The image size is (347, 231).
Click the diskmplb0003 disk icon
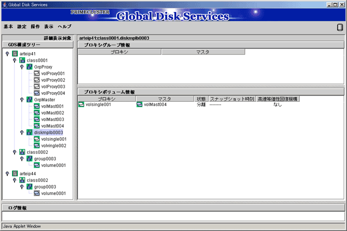point(29,132)
